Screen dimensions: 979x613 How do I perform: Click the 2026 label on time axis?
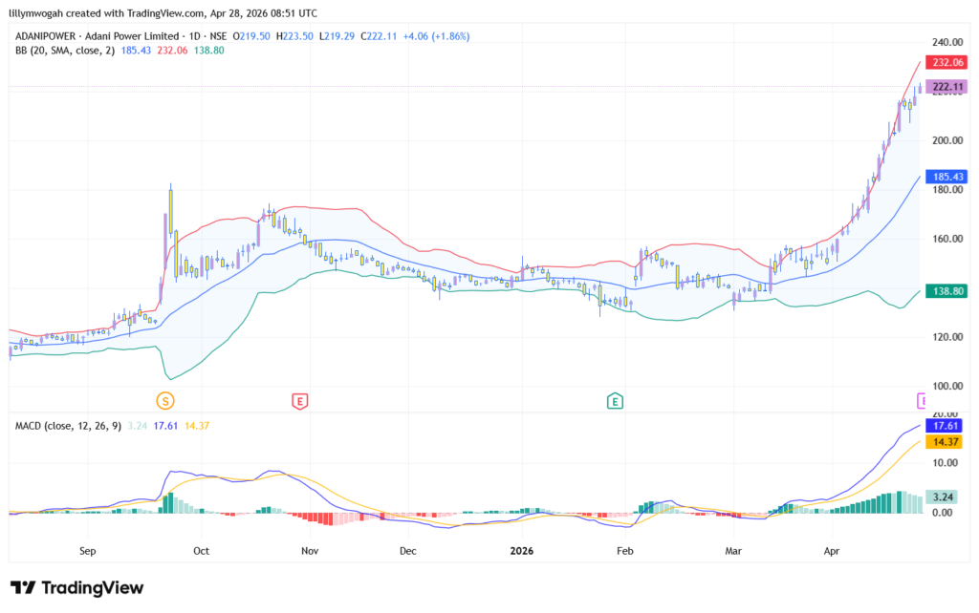point(522,551)
